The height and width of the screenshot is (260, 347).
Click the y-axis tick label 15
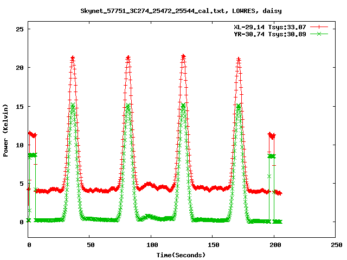click(20, 107)
